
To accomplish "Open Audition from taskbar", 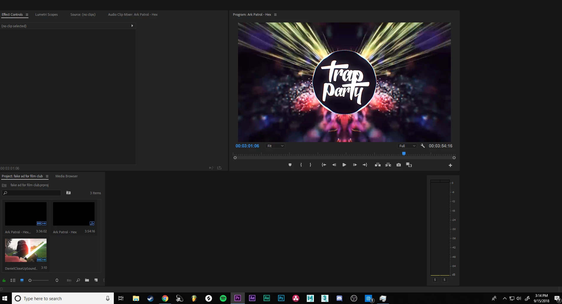I will (267, 298).
